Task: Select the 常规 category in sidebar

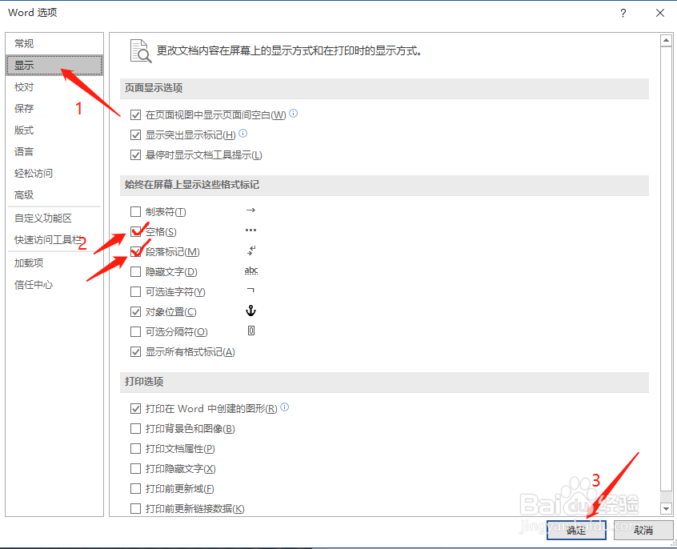Action: (x=24, y=42)
